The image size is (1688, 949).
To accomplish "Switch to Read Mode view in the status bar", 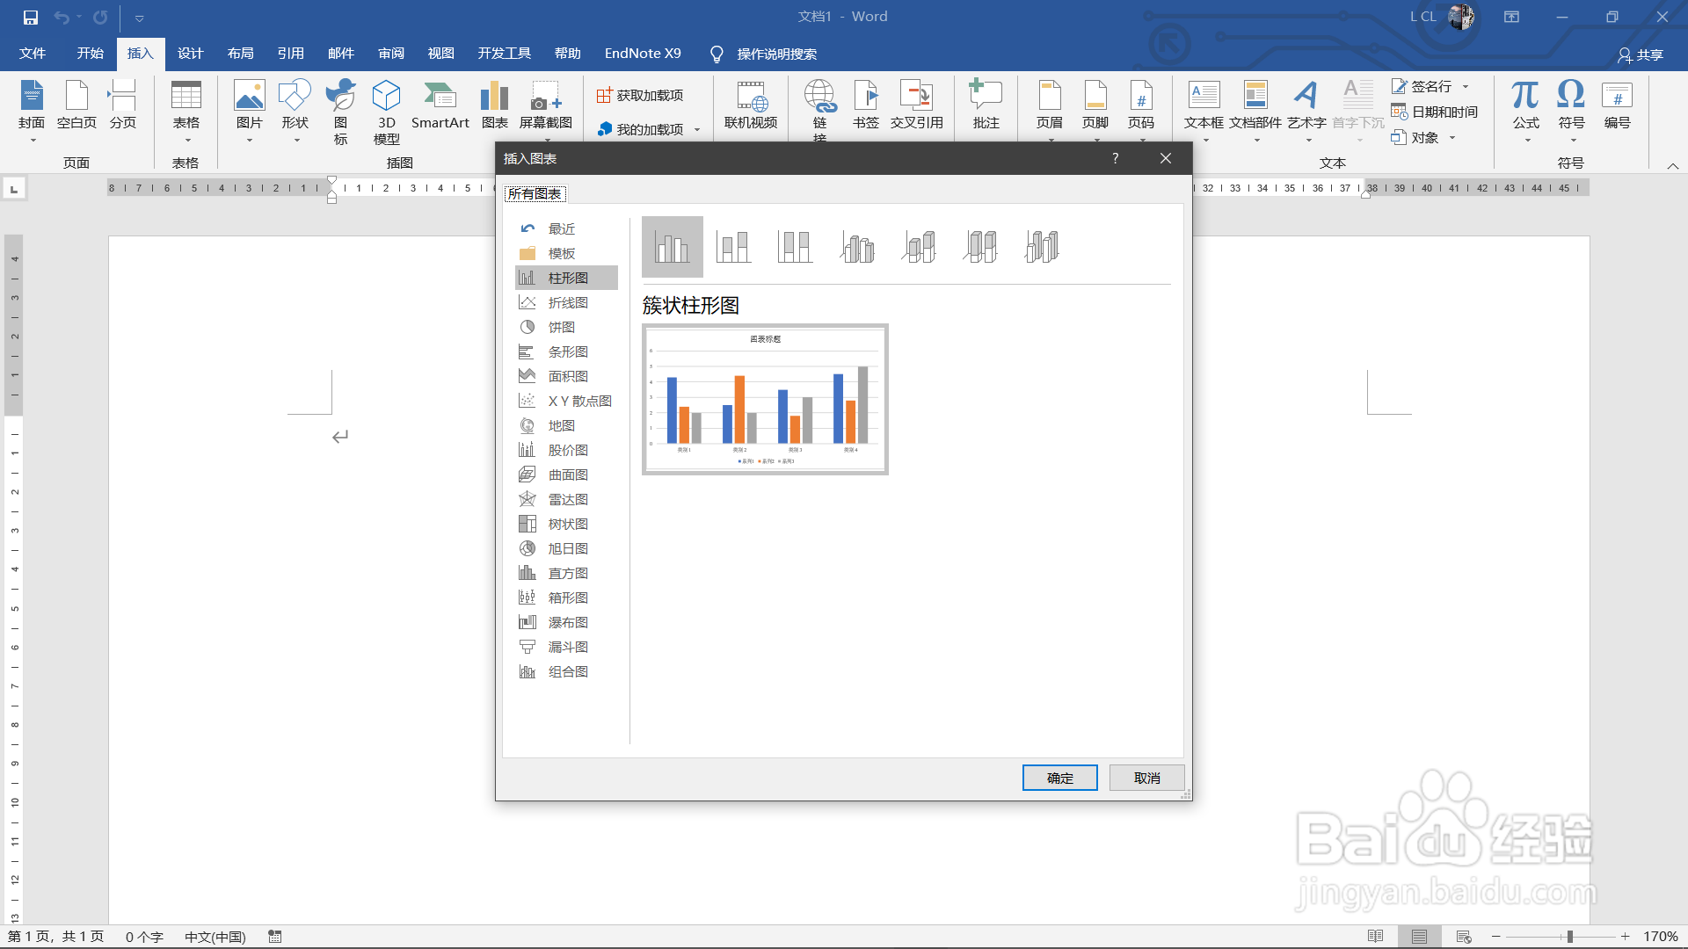I will pos(1376,937).
